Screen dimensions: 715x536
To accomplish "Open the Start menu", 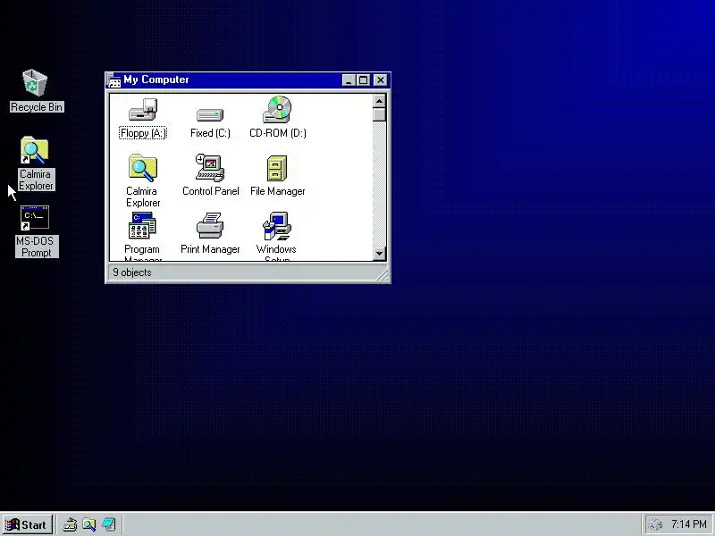I will pos(28,524).
